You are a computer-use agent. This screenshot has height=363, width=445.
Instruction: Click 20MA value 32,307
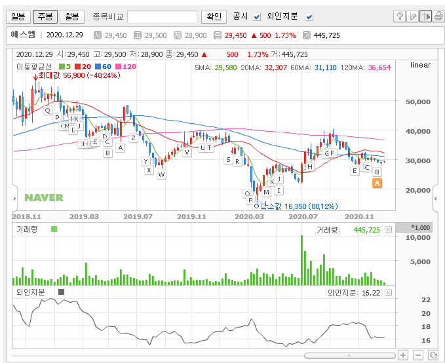click(275, 67)
